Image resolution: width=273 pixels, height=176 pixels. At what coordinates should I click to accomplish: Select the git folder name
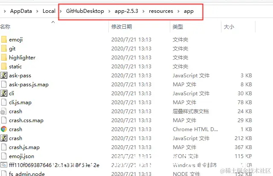click(x=12, y=49)
